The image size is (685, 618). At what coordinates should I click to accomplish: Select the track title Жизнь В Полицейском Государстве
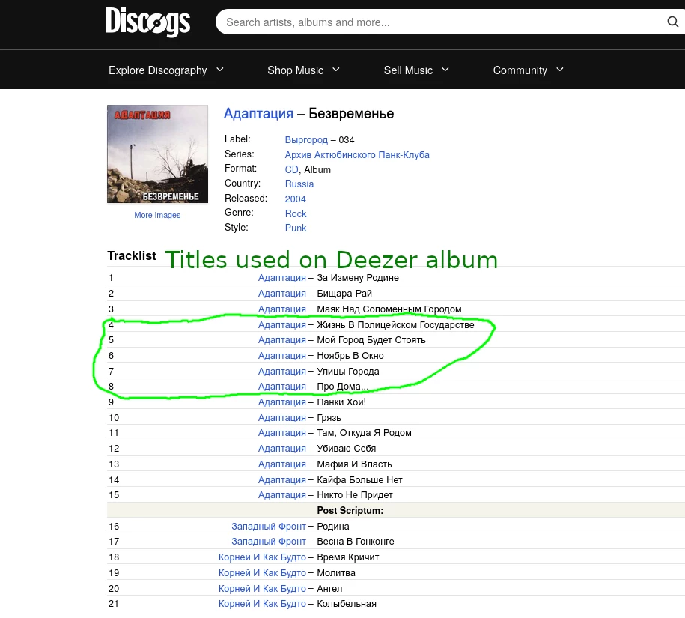pos(395,325)
